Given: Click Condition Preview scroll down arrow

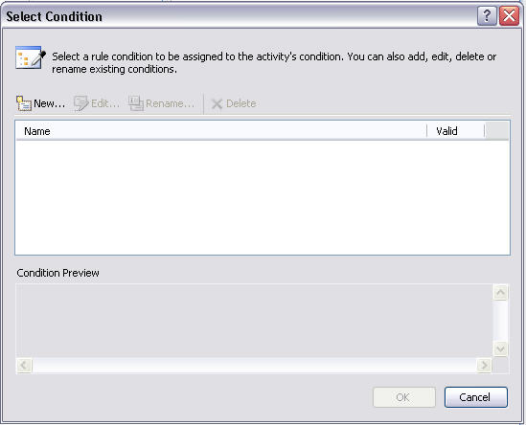Looking at the screenshot, I should tap(500, 349).
